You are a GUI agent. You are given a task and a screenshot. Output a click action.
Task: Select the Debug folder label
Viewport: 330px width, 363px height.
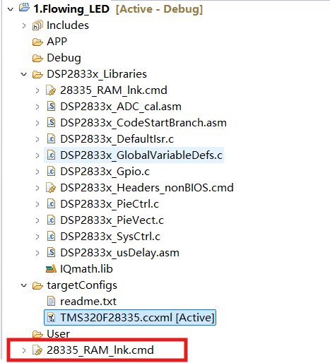coord(64,58)
